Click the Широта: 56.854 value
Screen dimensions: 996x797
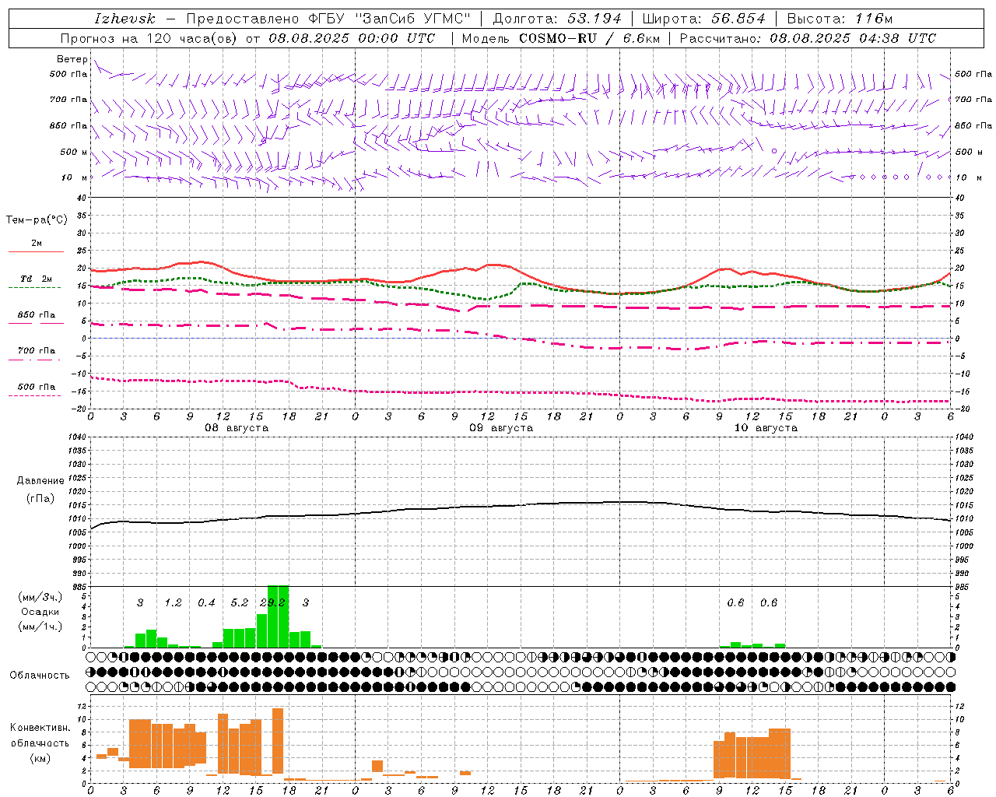(704, 19)
